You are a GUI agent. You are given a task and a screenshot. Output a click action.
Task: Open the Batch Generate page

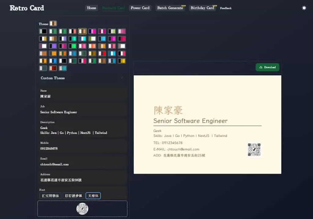pos(170,8)
